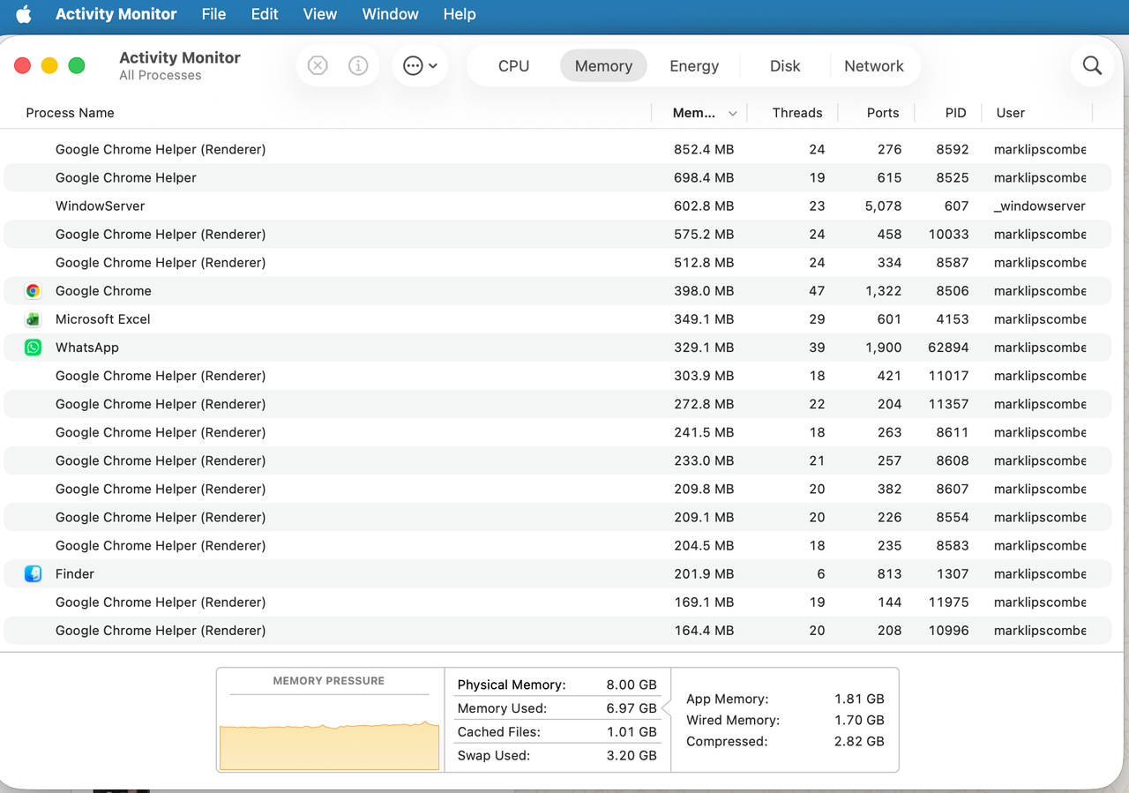Select Chrome Helper (Renderer) with PID 8607

click(x=557, y=489)
